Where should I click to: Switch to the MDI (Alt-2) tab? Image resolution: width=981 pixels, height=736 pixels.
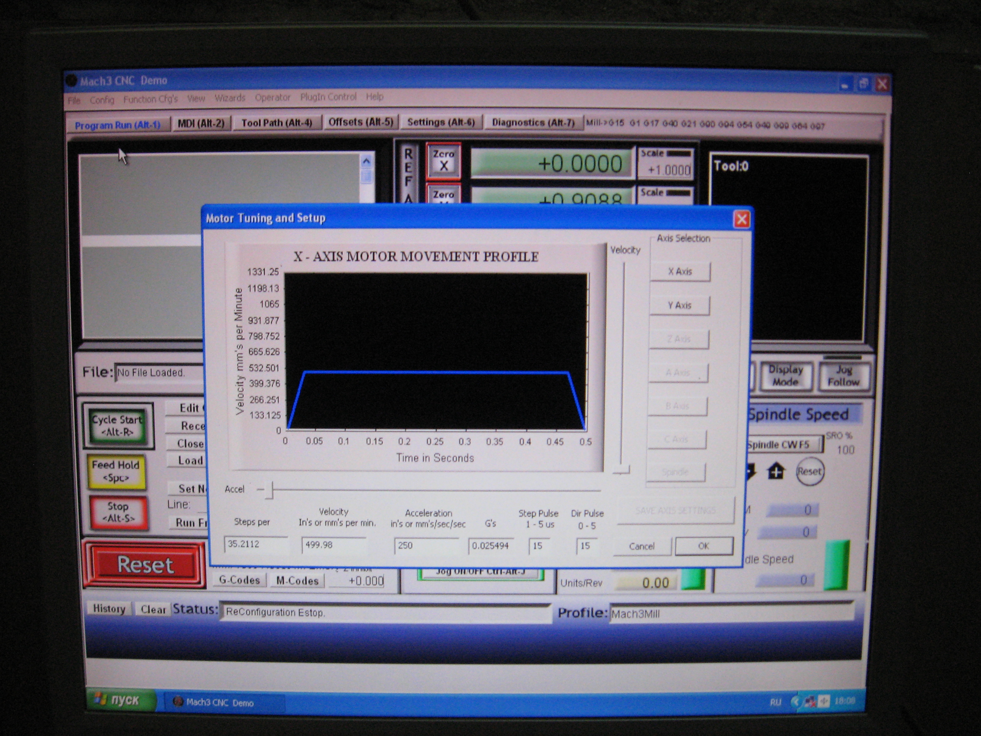(201, 123)
